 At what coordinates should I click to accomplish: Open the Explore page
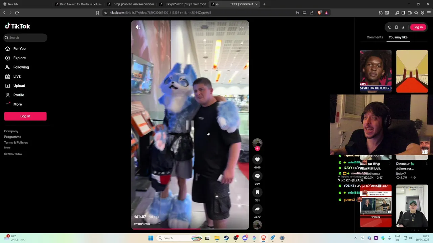pos(19,58)
